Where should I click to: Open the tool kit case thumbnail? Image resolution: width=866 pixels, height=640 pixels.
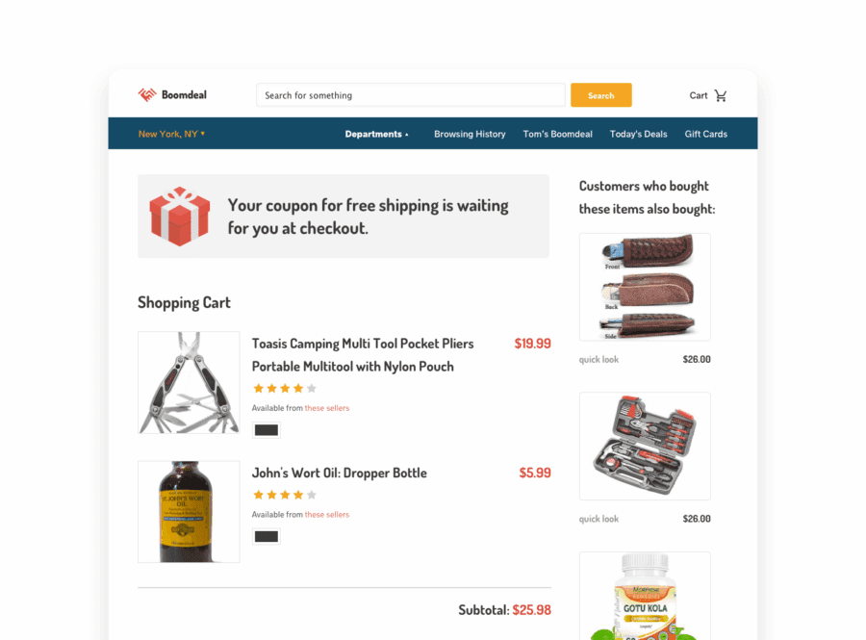[645, 447]
